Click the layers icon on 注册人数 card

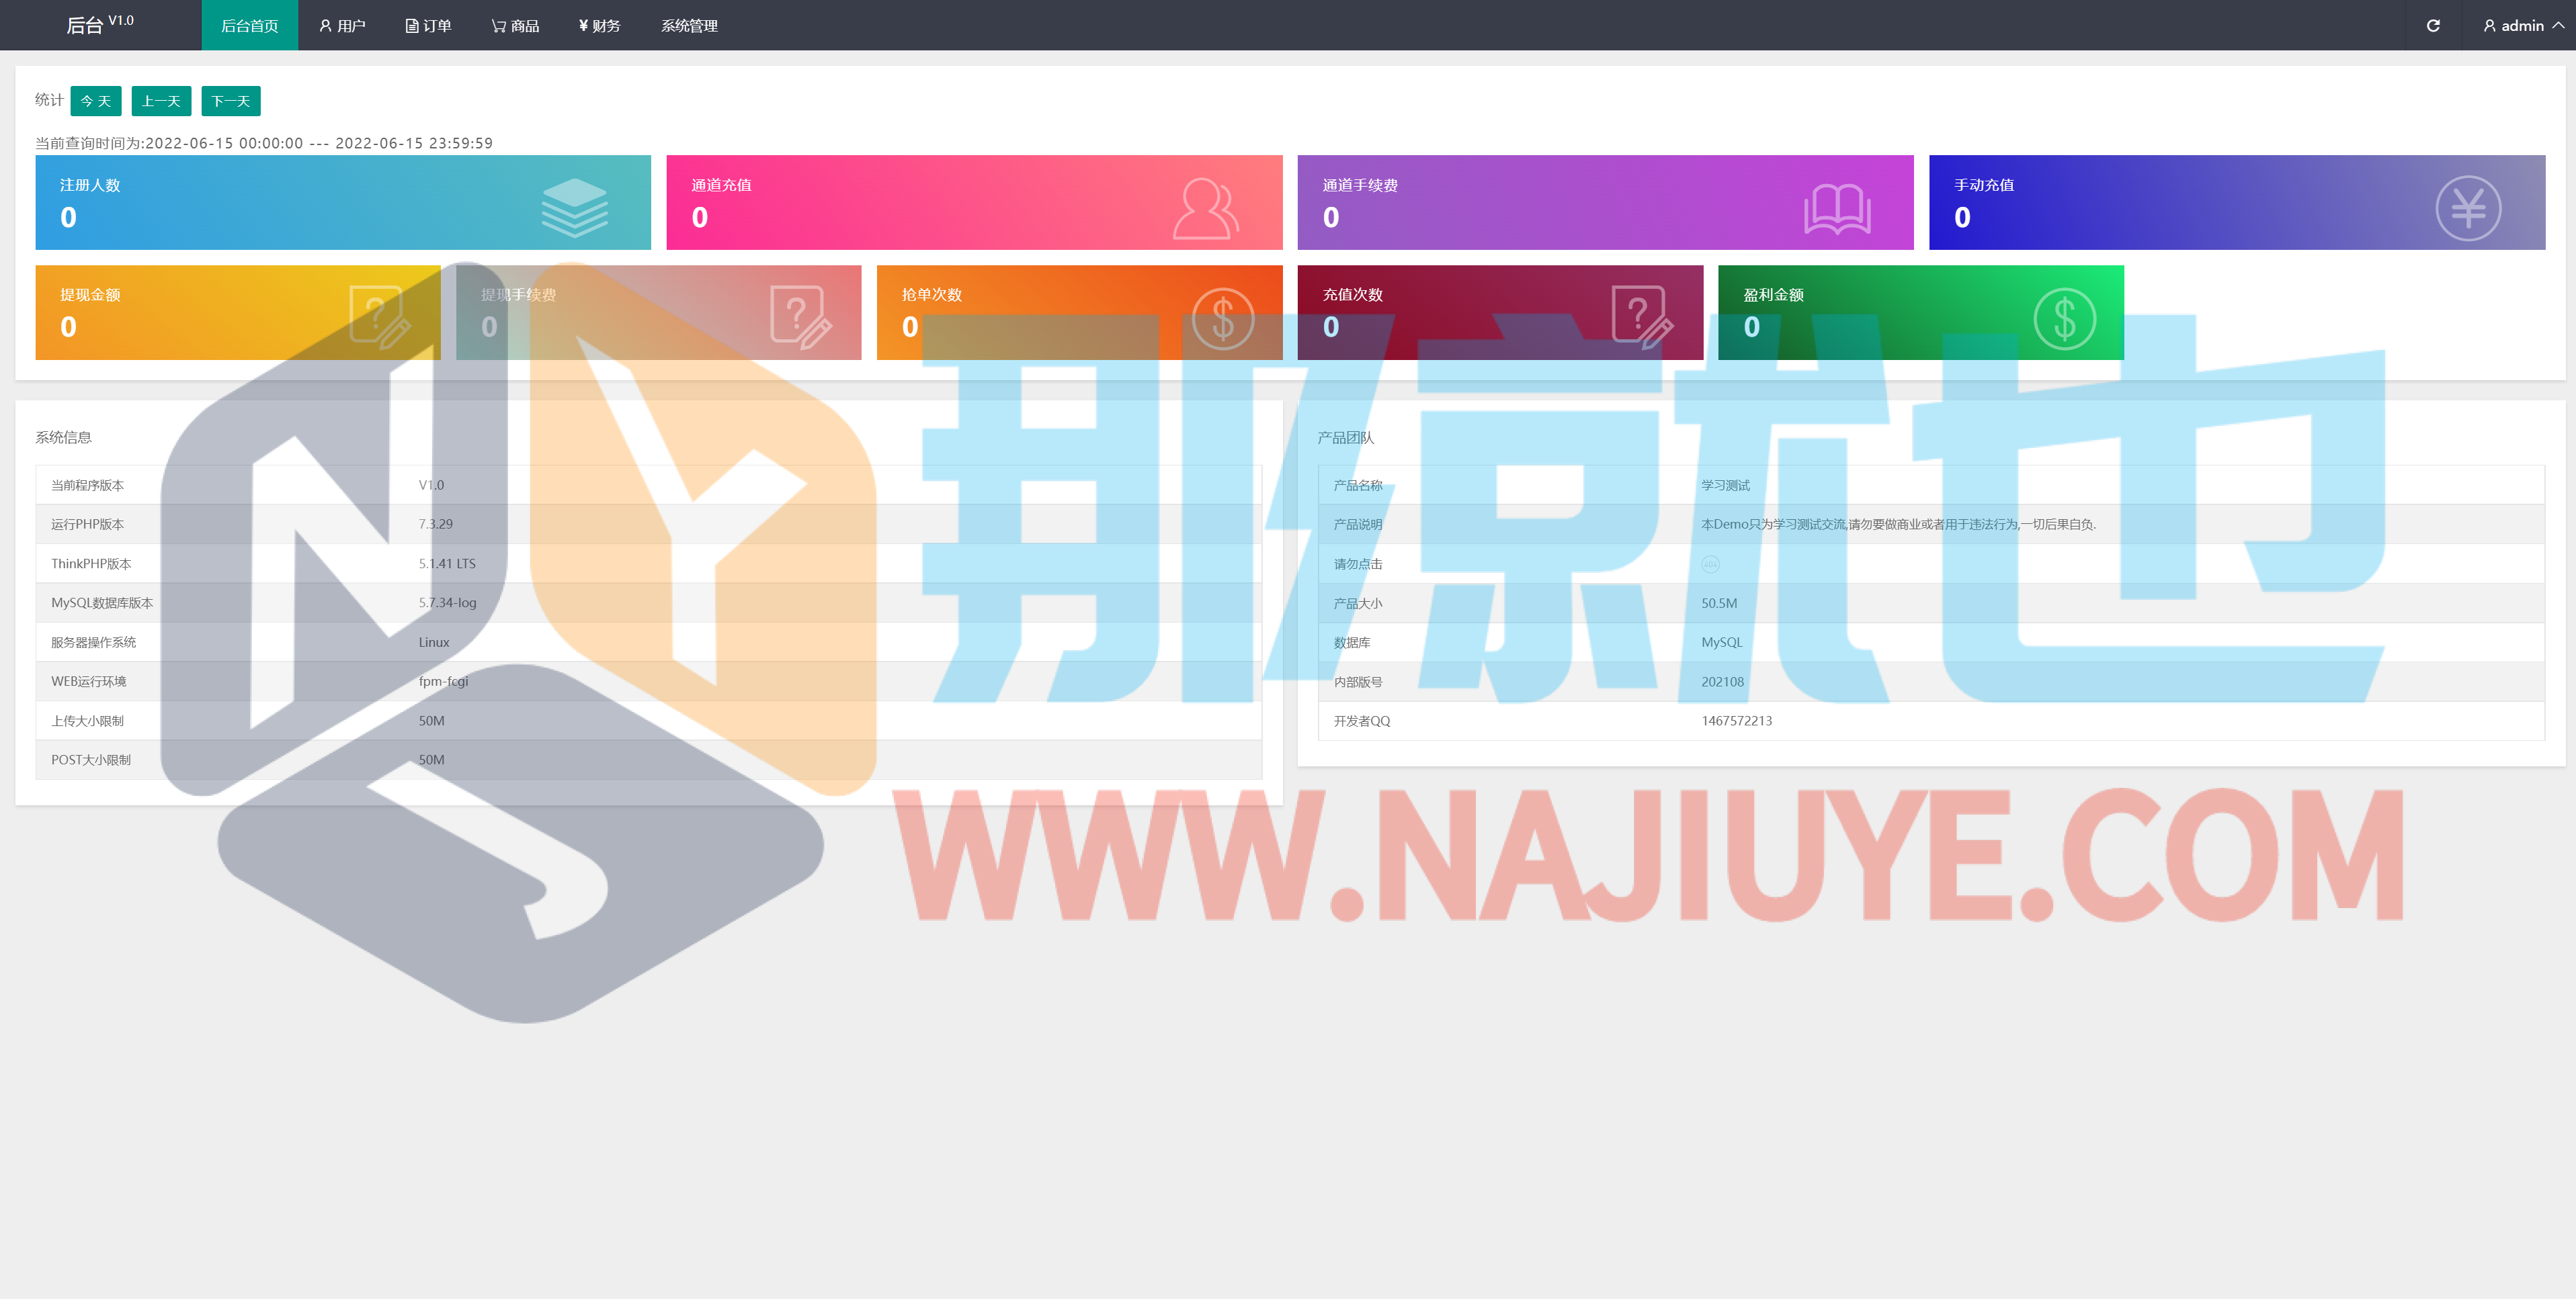(574, 208)
